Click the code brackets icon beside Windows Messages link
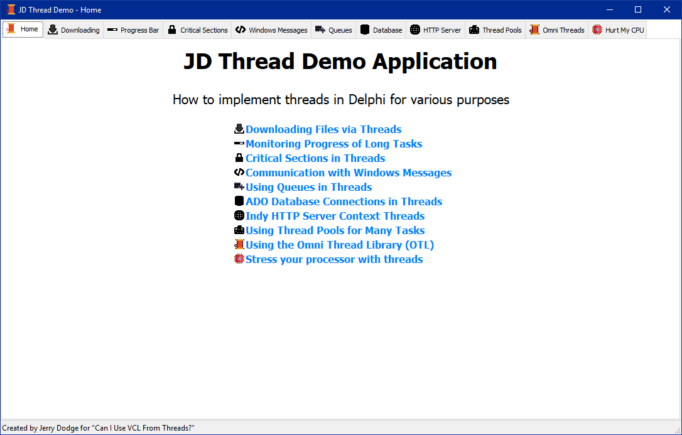The image size is (682, 435). coord(239,173)
